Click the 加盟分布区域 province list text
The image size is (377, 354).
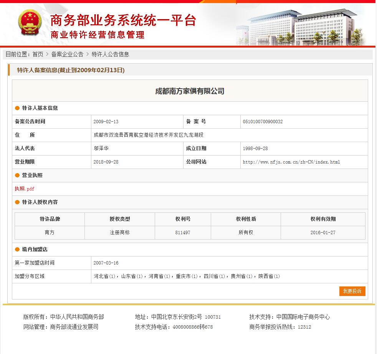(187, 276)
